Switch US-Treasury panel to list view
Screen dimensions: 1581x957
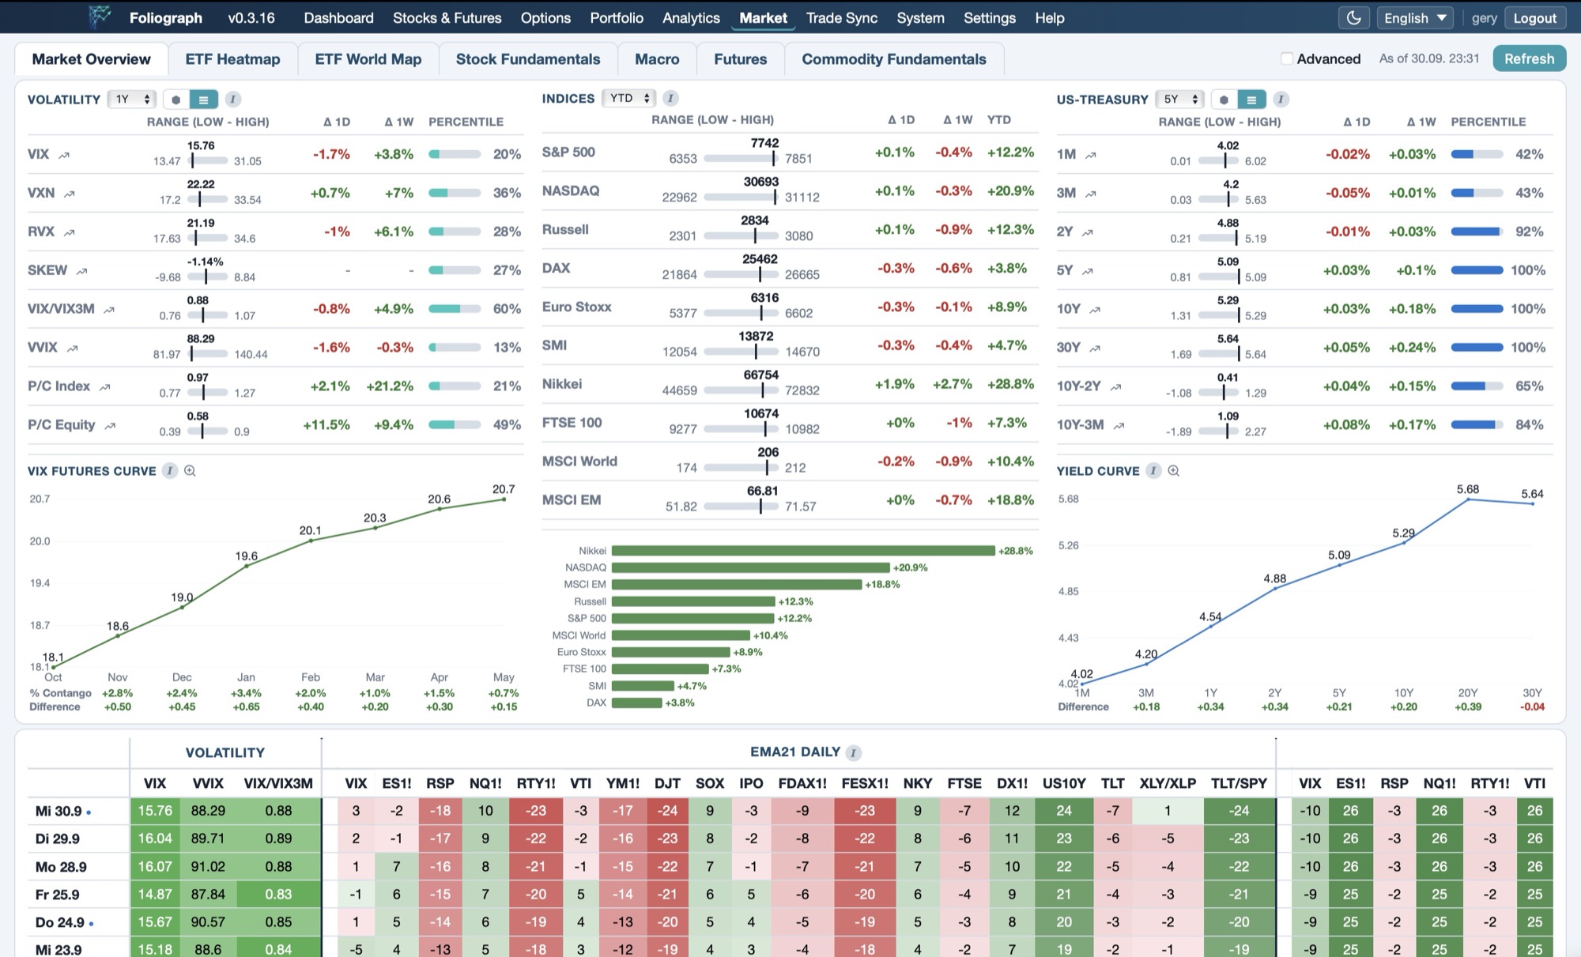tap(1251, 100)
